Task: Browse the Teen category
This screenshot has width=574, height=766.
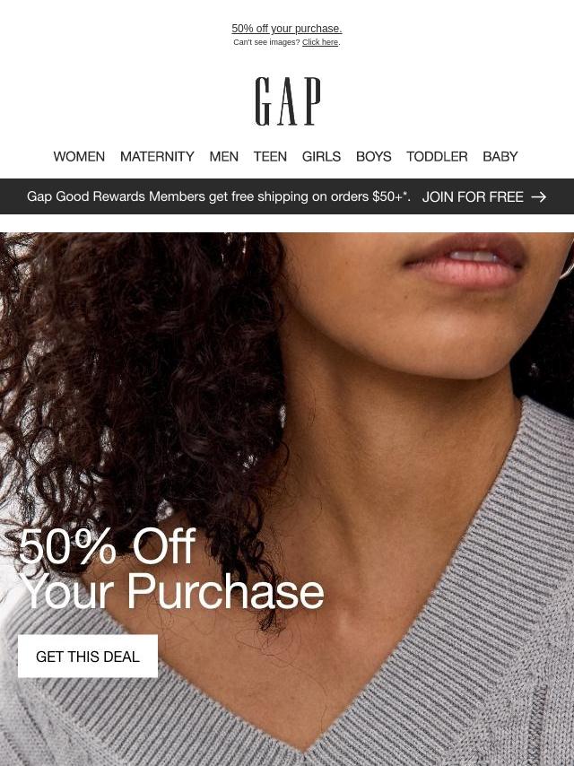Action: [x=270, y=156]
